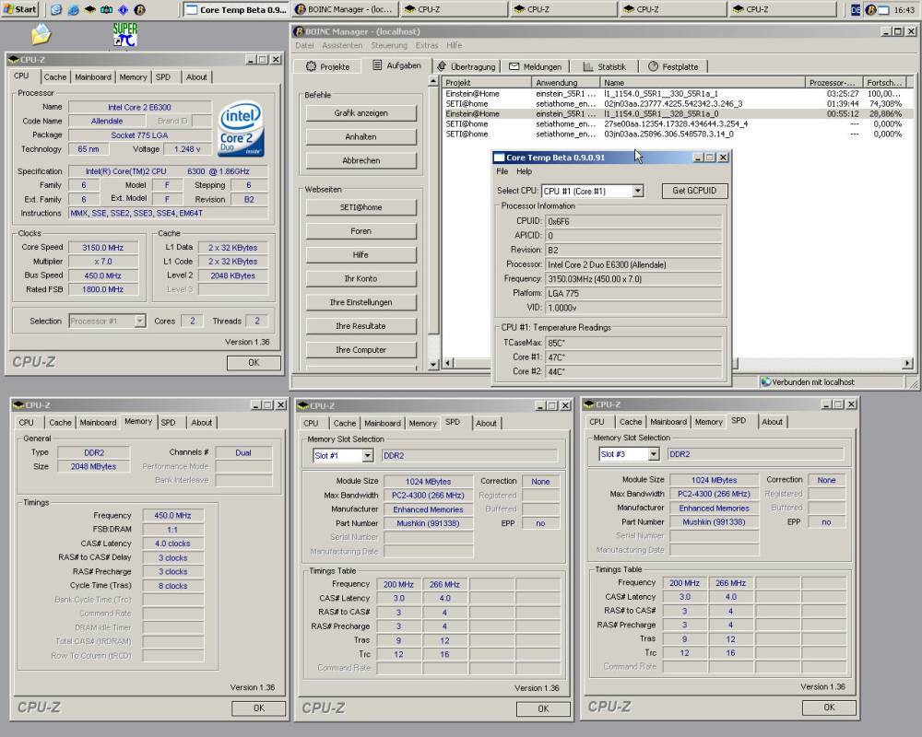Screen dimensions: 922x737
Task: Click the Ihre Computer button
Action: coord(361,350)
